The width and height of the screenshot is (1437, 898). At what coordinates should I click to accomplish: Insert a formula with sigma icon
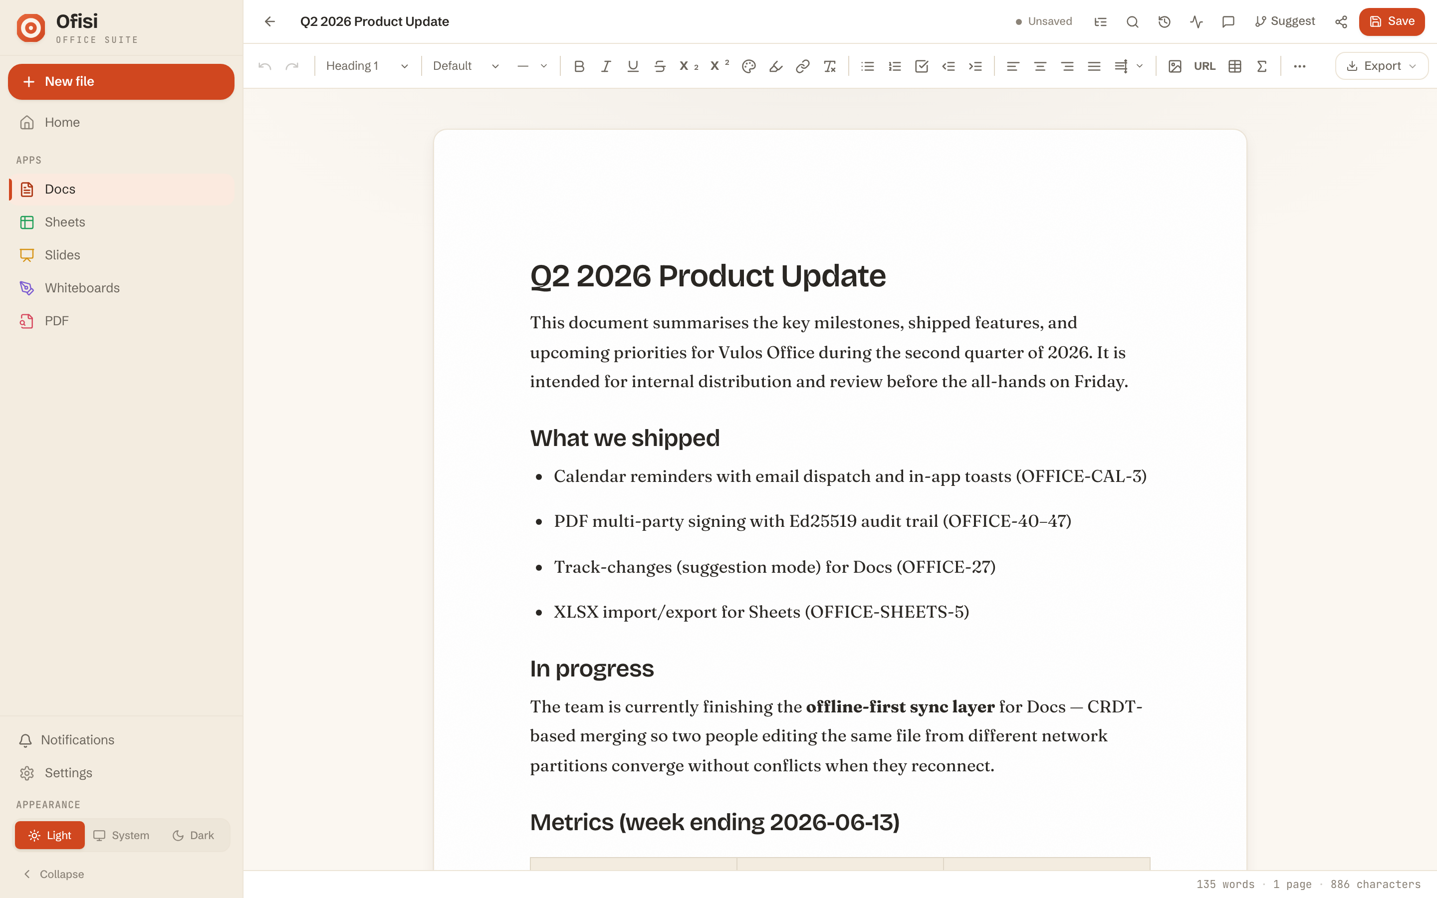tap(1262, 66)
